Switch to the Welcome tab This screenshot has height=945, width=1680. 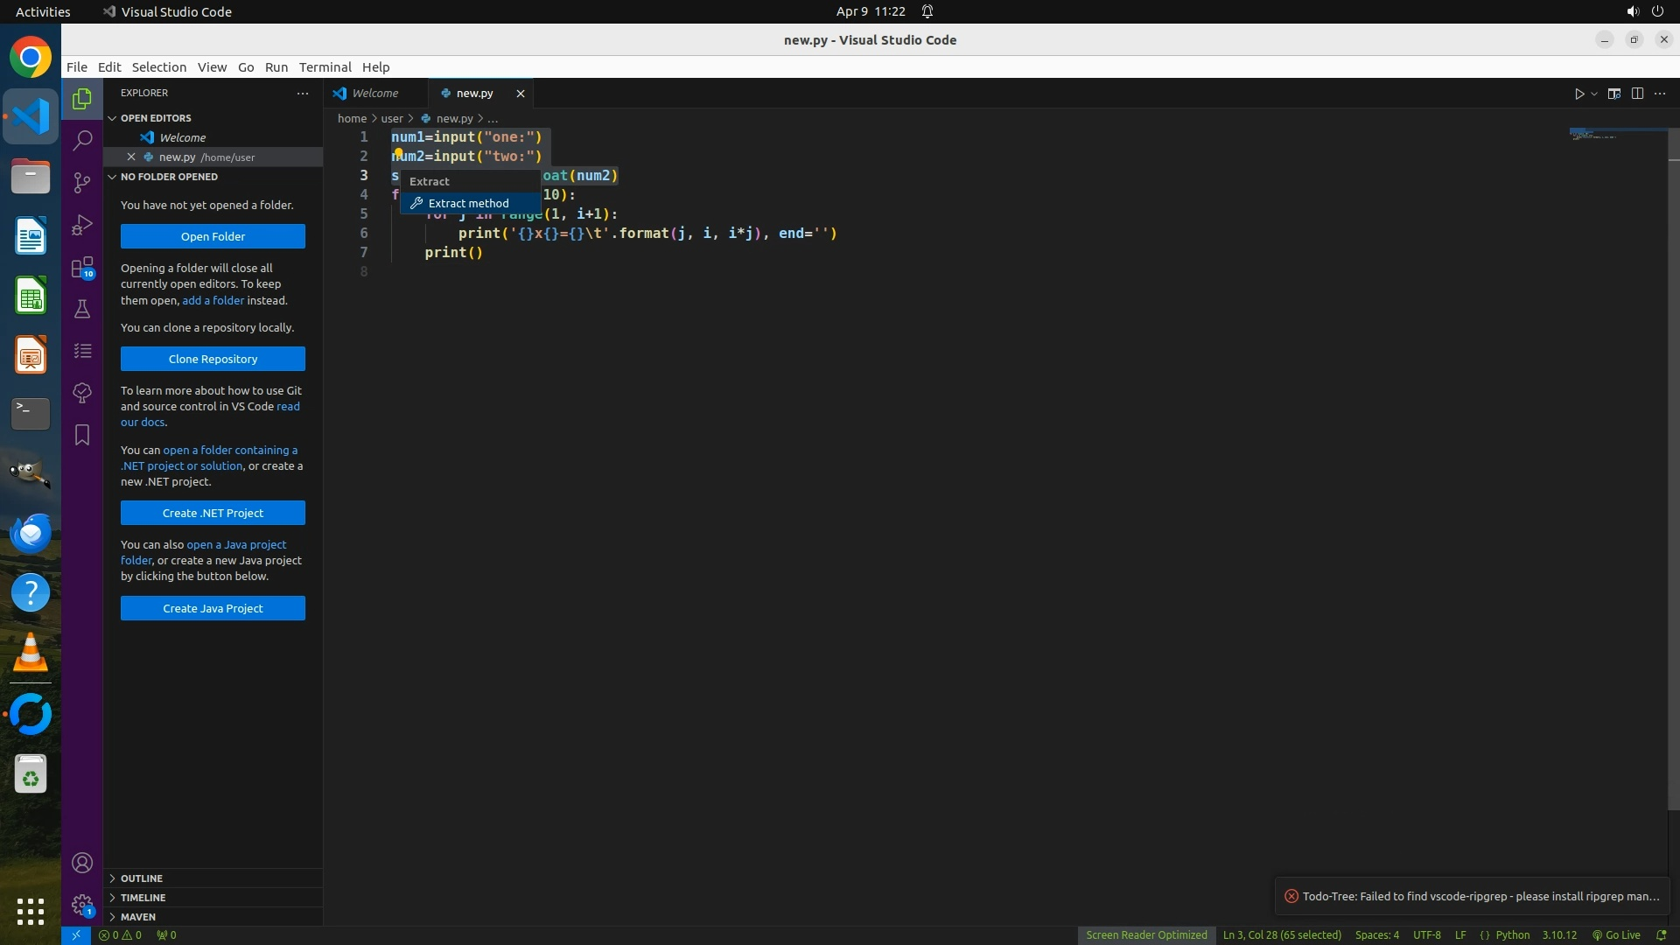click(x=374, y=94)
